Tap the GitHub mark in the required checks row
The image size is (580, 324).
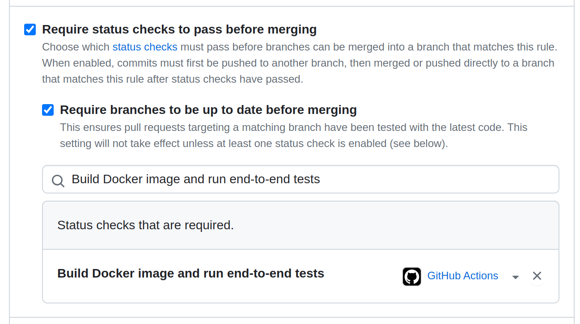[411, 276]
